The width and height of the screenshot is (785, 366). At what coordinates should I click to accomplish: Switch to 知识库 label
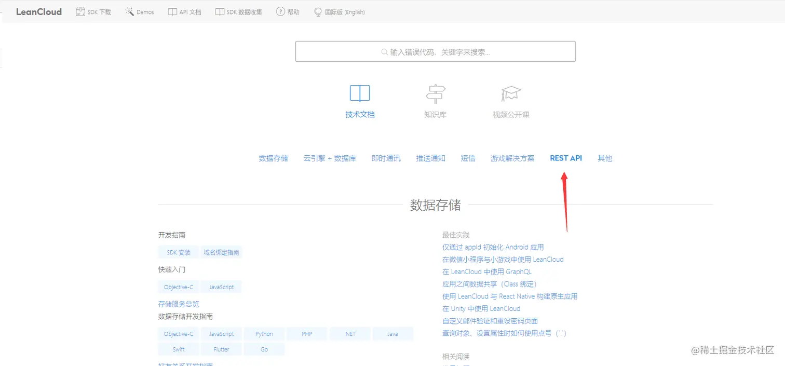coord(435,115)
